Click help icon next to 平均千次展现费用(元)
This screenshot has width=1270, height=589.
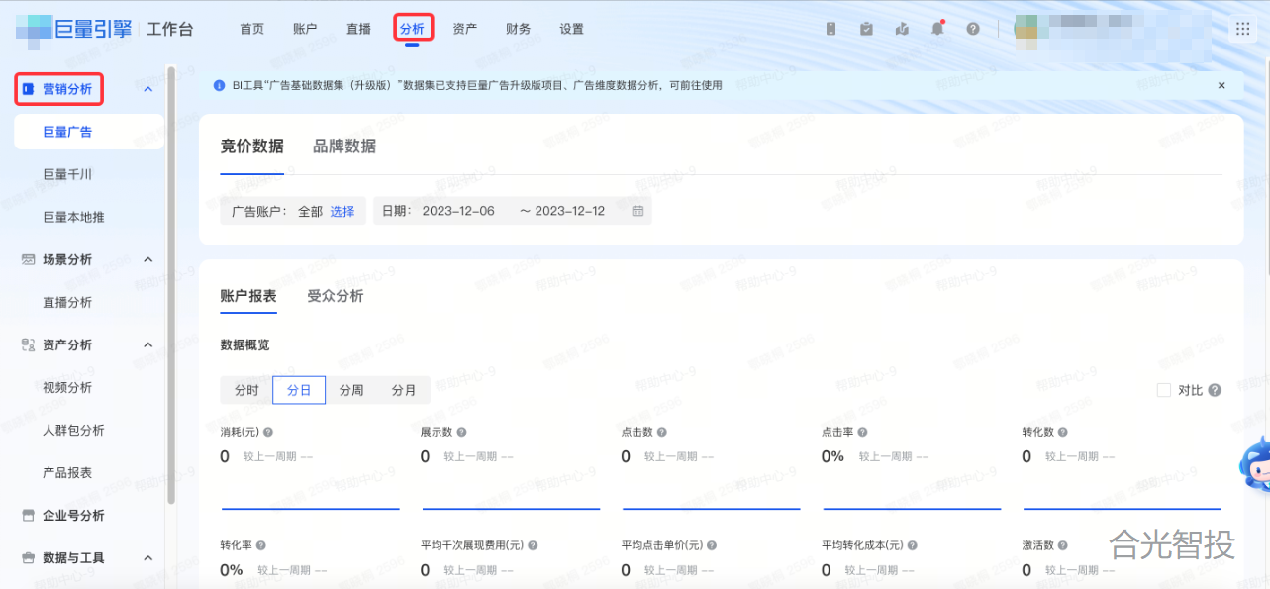[x=533, y=545]
